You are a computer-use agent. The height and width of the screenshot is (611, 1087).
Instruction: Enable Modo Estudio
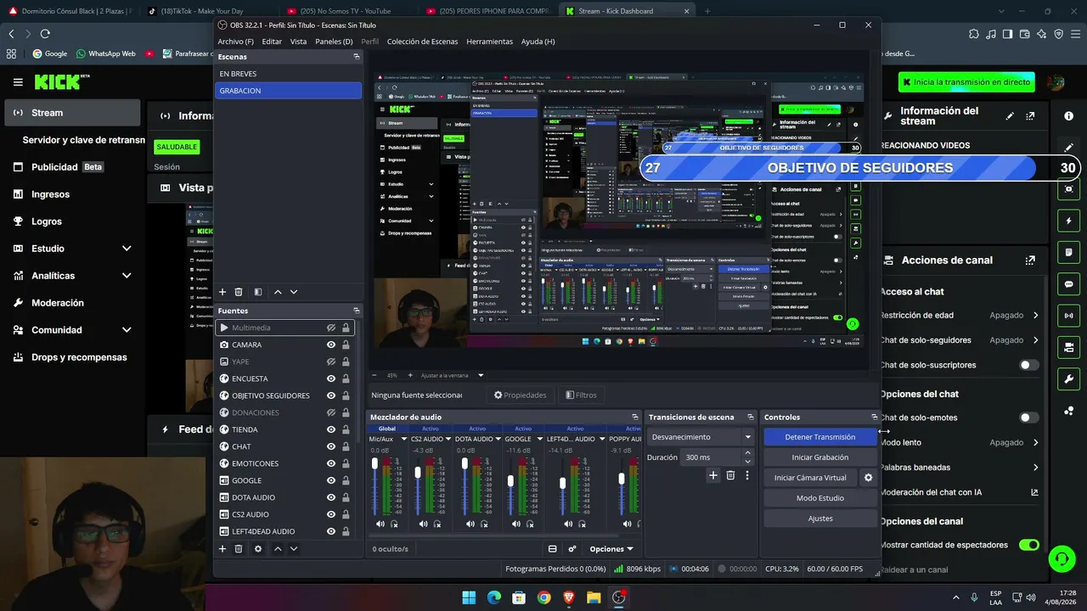(819, 498)
